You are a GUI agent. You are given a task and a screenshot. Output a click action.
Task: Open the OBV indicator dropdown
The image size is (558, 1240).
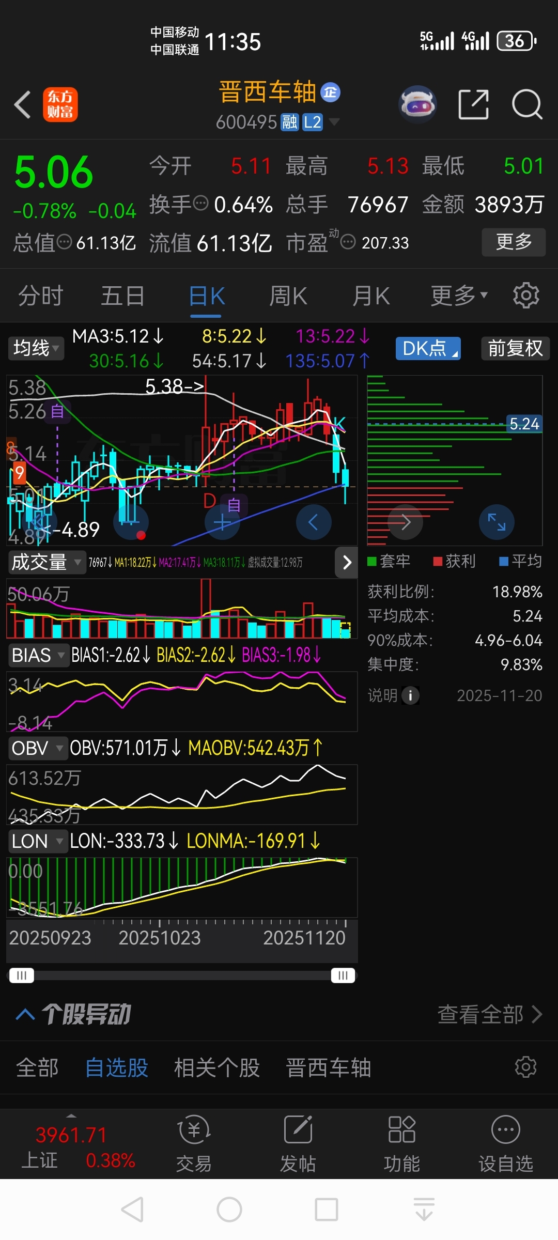(38, 748)
